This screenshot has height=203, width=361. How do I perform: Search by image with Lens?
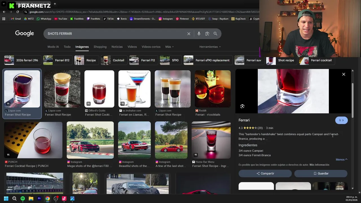[x=207, y=34]
